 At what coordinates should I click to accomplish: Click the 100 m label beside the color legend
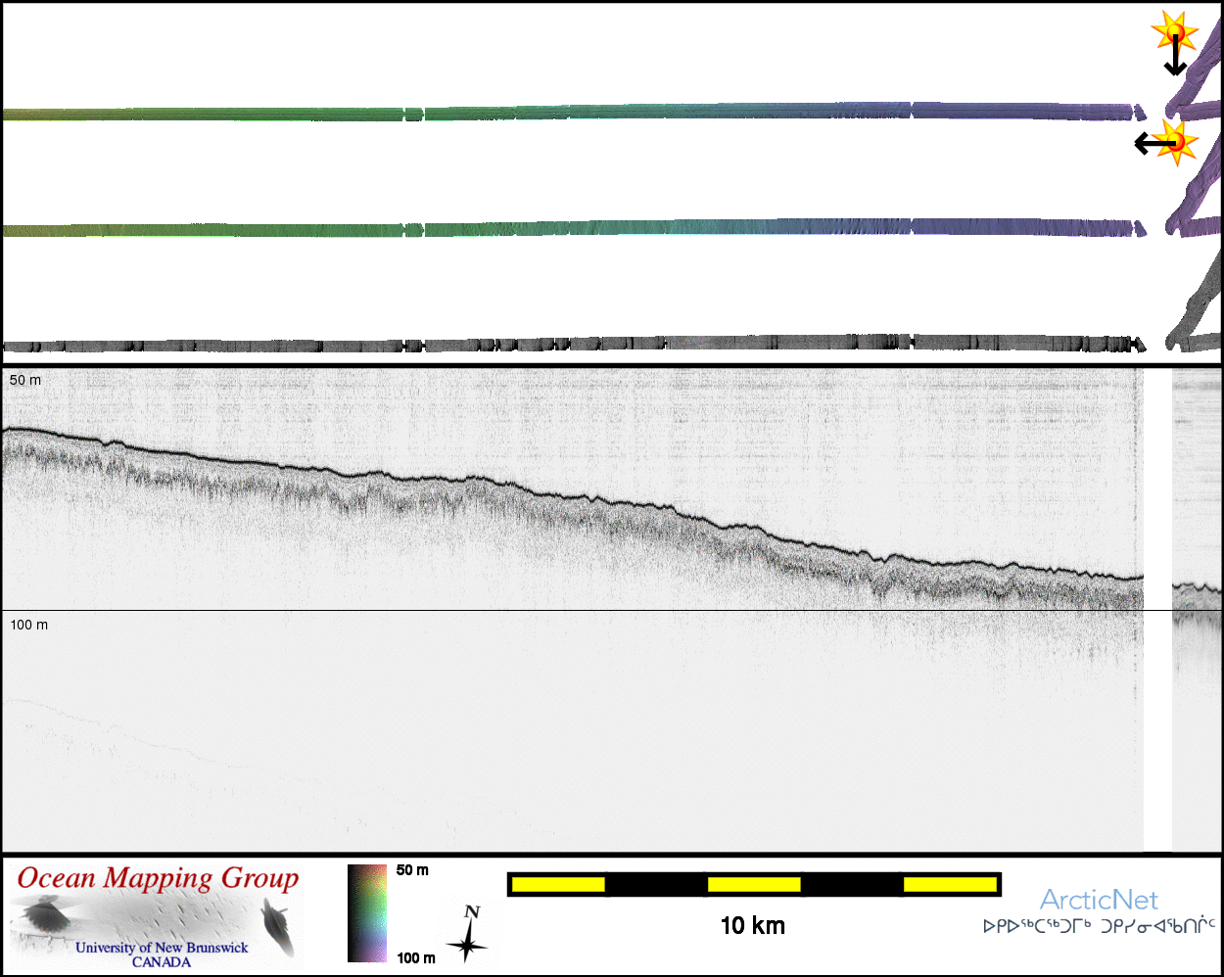click(416, 957)
